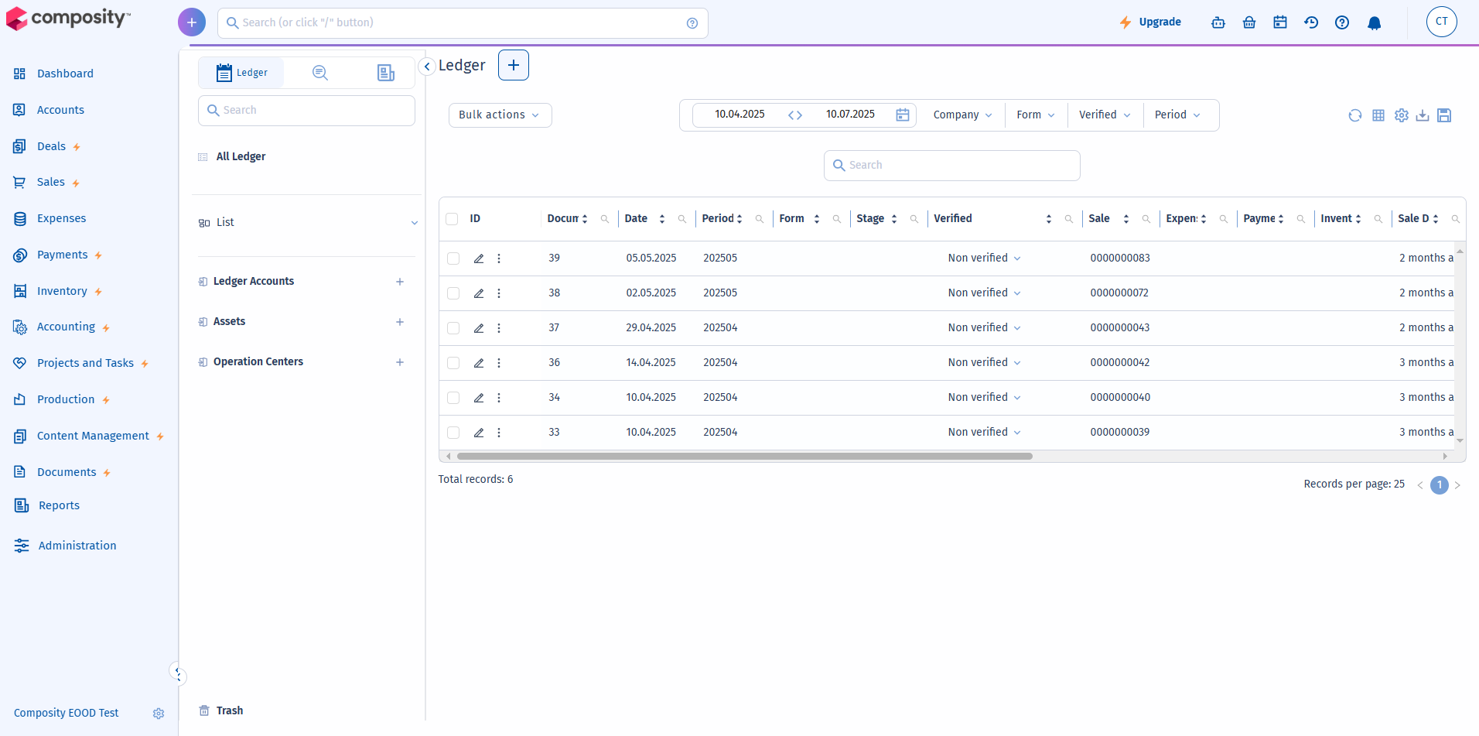Change Non verified status for record 37
Screen dimensions: 1479x736
[x=984, y=328]
